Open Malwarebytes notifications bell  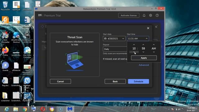(x=144, y=15)
